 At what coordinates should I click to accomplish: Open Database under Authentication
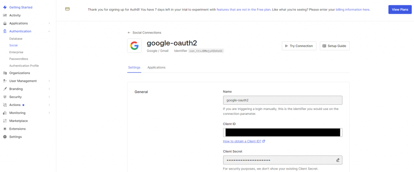click(x=16, y=39)
